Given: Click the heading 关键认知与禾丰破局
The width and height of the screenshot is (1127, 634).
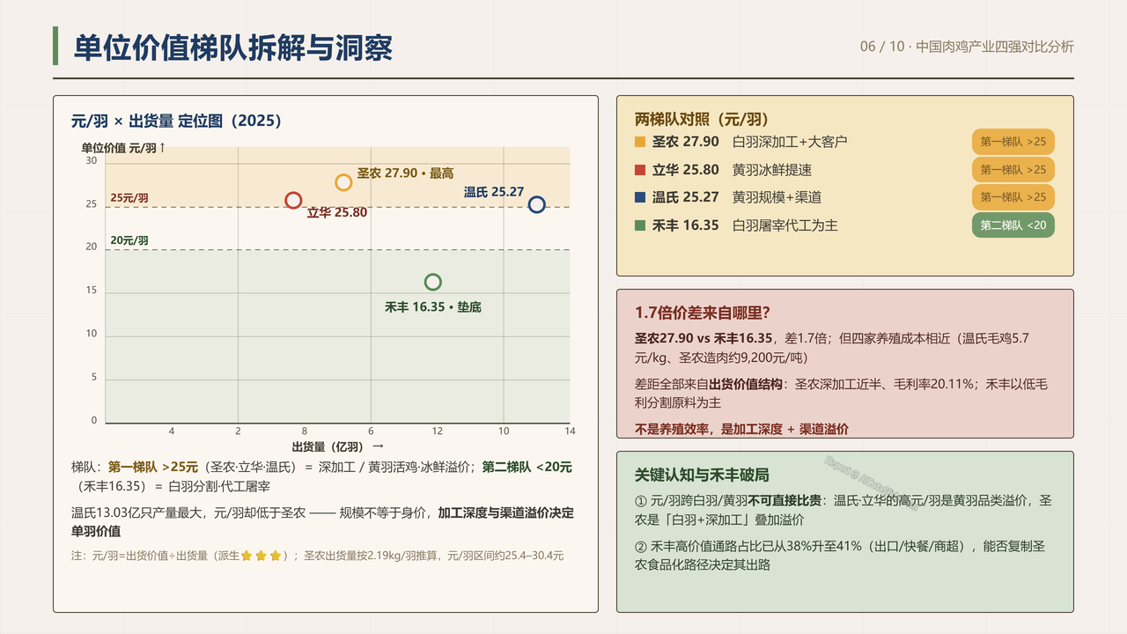Looking at the screenshot, I should pos(702,475).
